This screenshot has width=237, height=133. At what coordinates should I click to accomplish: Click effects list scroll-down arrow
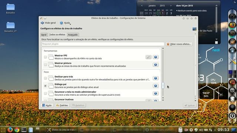coord(163,100)
